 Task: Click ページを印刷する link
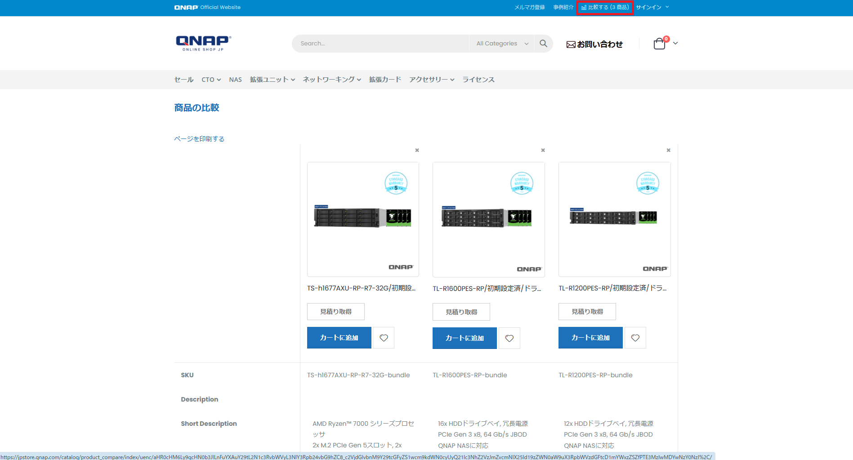[x=199, y=139]
